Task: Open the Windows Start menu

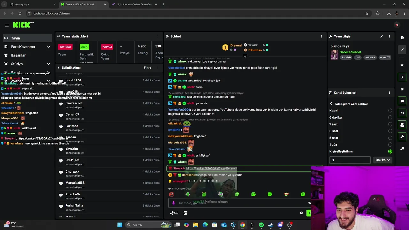Action: pyautogui.click(x=120, y=225)
